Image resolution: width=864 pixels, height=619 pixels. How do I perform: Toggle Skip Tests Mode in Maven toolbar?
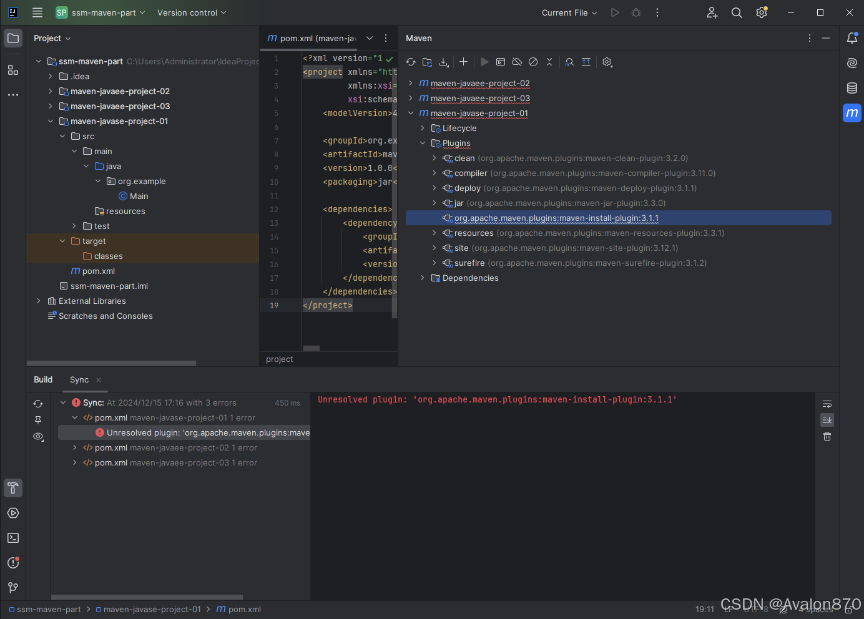[x=533, y=62]
